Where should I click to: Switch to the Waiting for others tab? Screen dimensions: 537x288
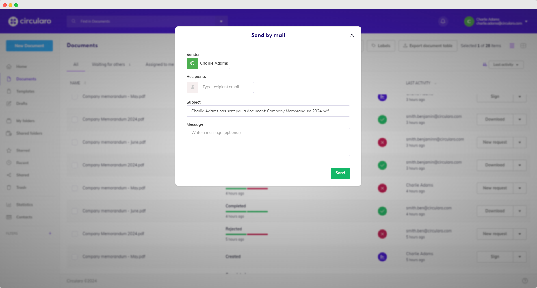click(108, 64)
